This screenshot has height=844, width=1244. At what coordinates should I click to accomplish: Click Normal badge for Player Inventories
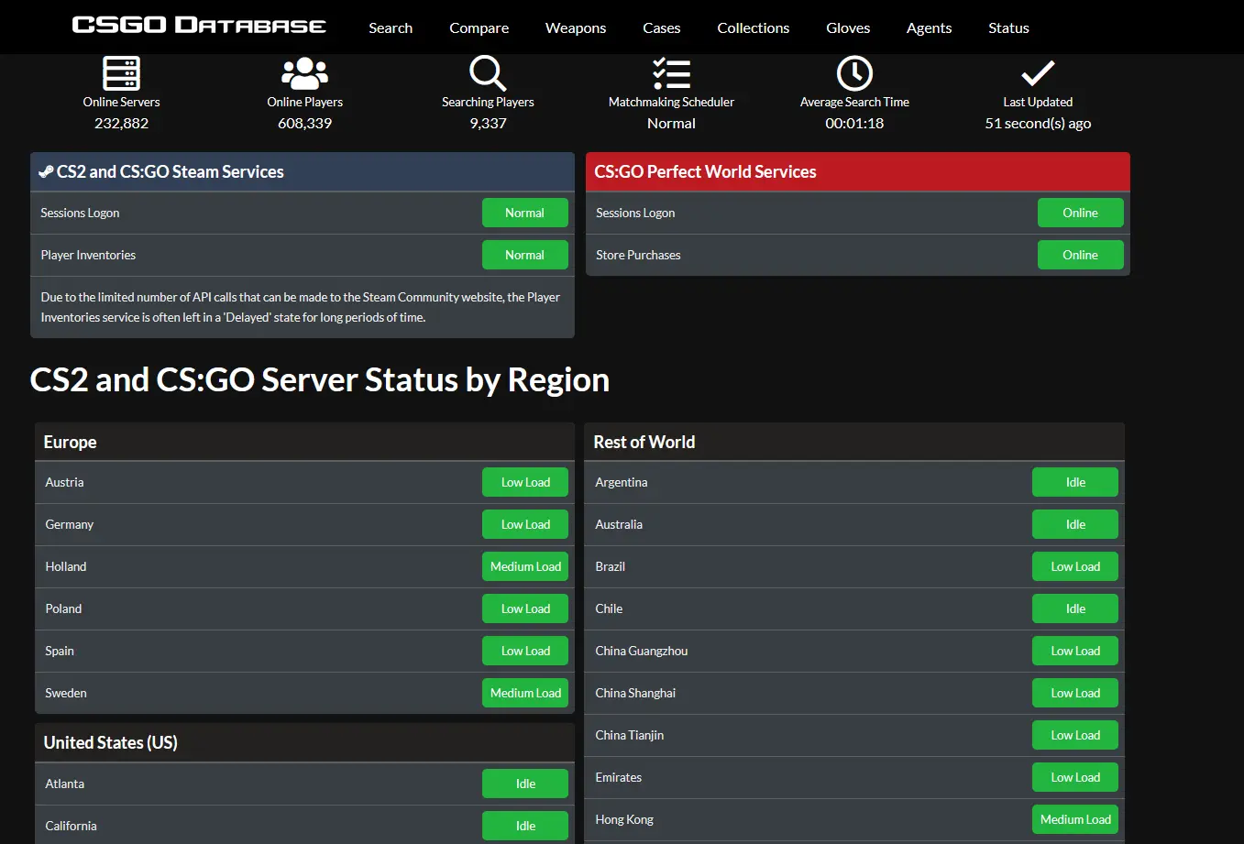click(525, 255)
